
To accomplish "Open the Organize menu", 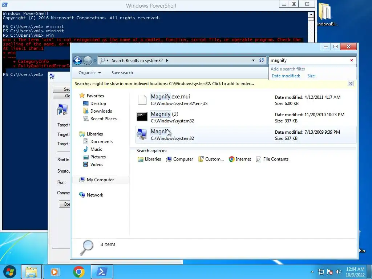I will point(90,73).
